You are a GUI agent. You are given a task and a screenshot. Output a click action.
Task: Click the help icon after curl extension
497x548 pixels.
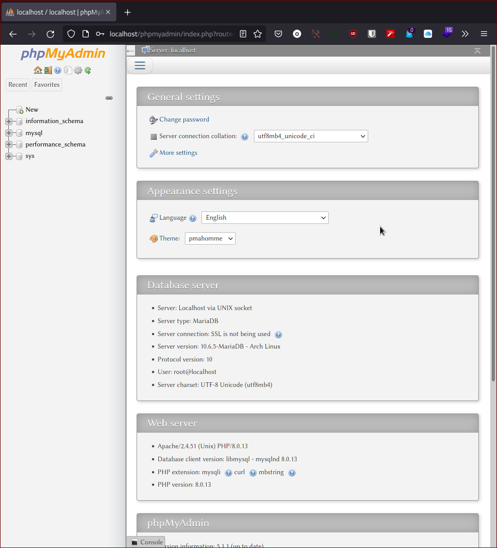253,473
